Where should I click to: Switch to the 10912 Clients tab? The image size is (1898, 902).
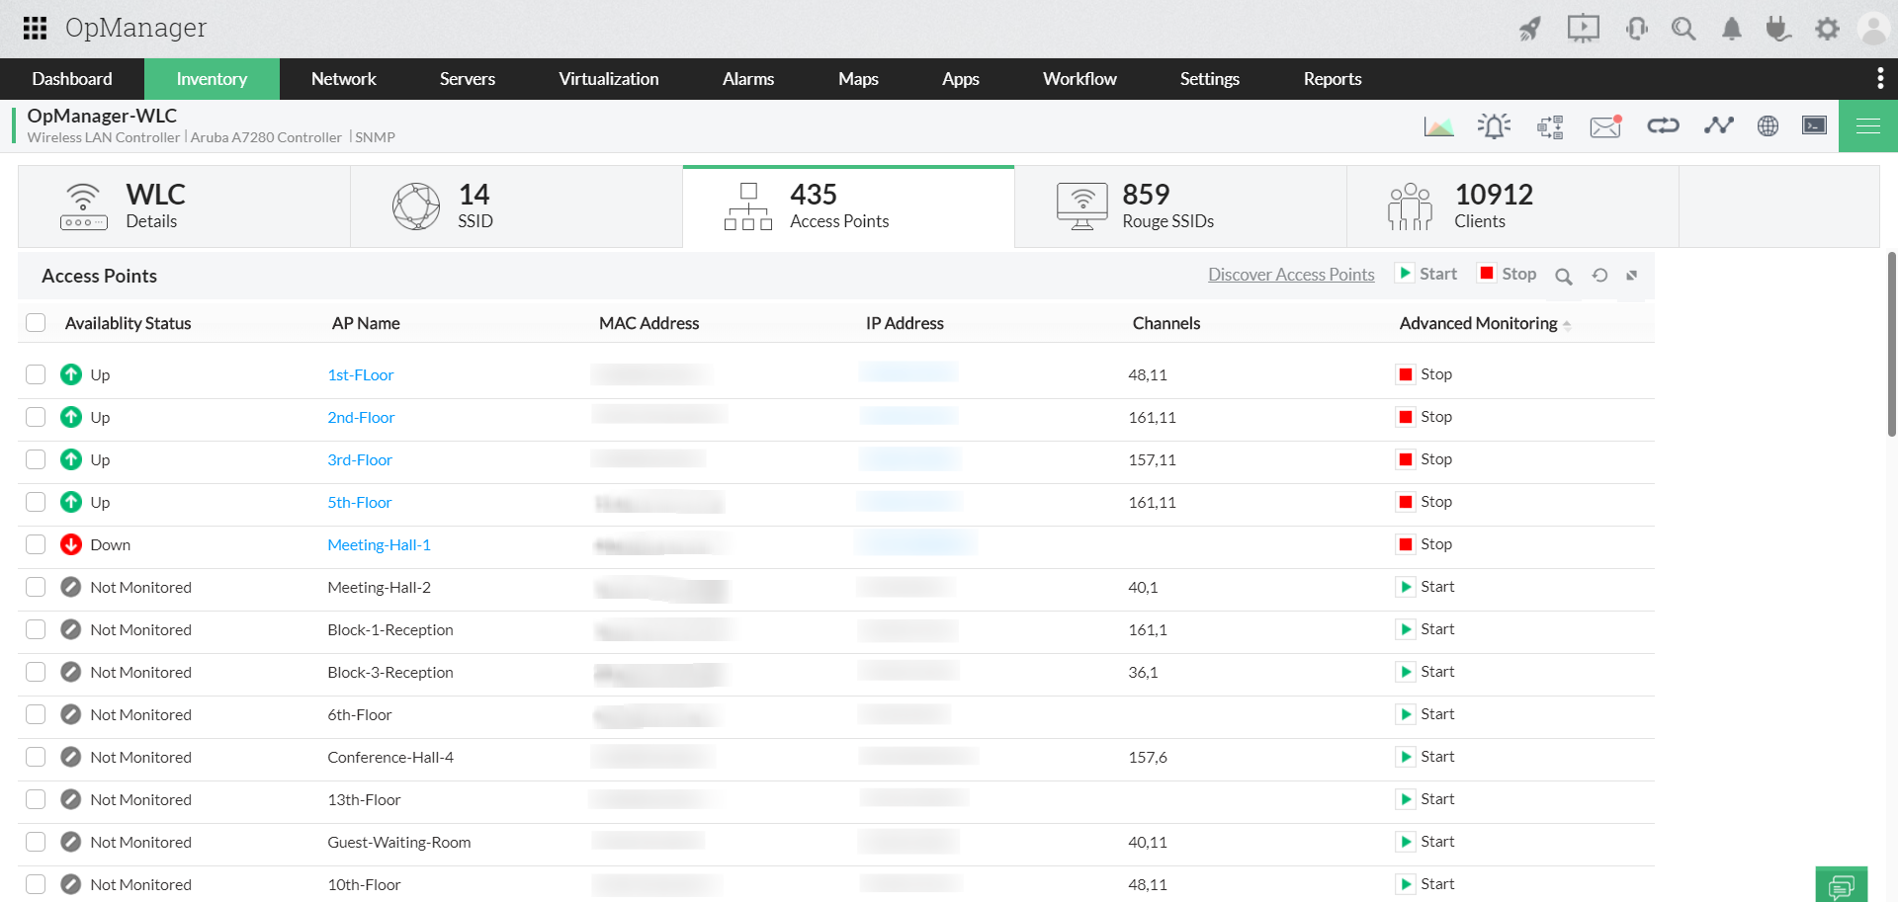point(1512,206)
